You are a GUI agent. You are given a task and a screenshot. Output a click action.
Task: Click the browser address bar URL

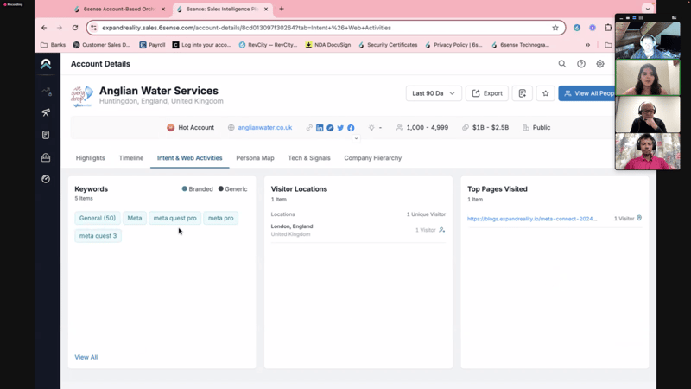point(247,28)
